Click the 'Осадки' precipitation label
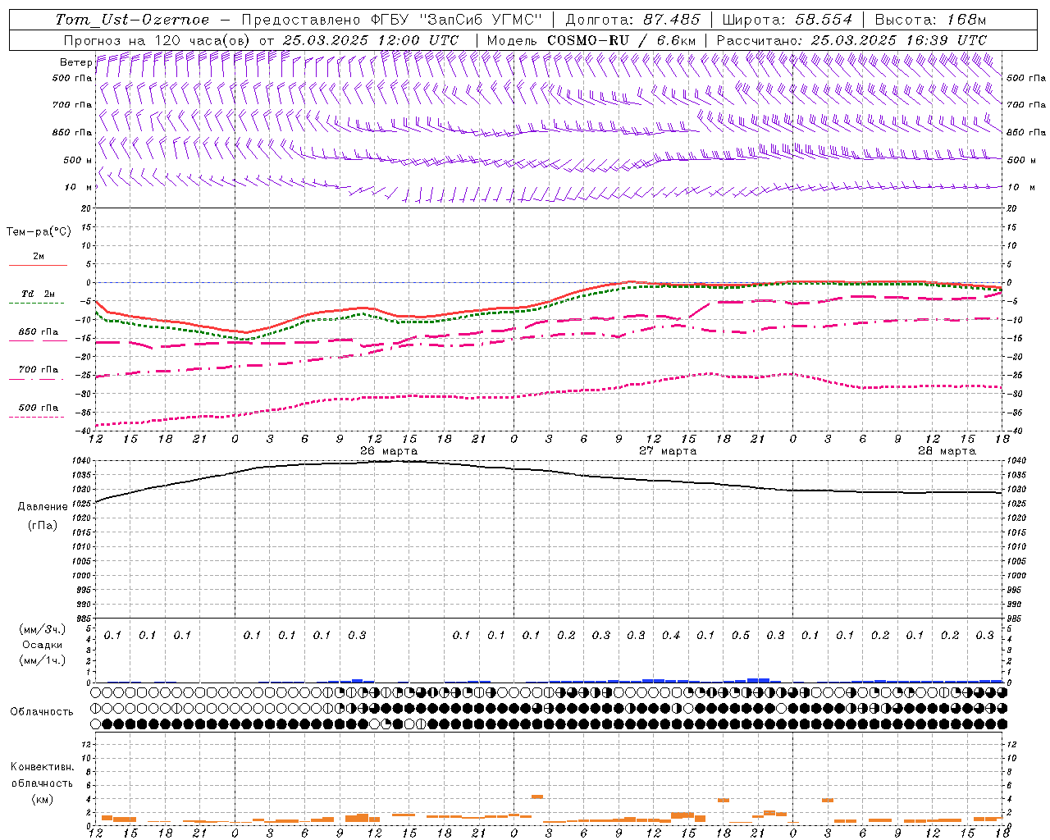 (x=43, y=645)
